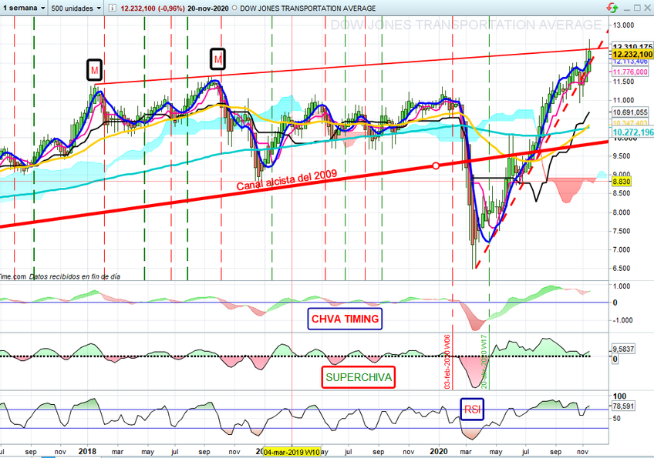
Task: Click the SUPERCHIVA value label 9,5837
Action: [x=624, y=349]
